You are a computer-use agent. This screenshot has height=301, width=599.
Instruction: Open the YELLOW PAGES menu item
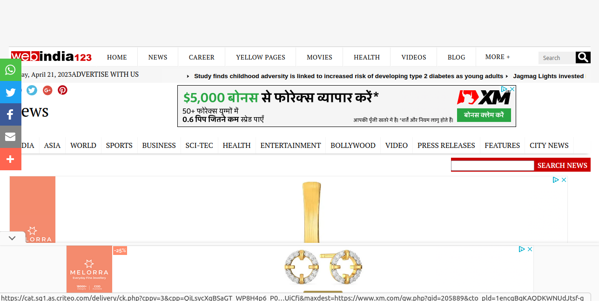click(x=260, y=57)
